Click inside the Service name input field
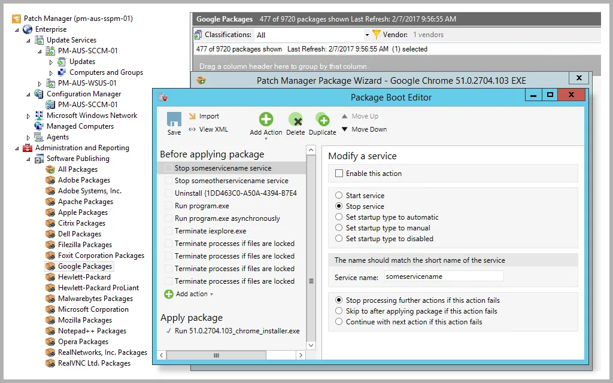 click(444, 276)
